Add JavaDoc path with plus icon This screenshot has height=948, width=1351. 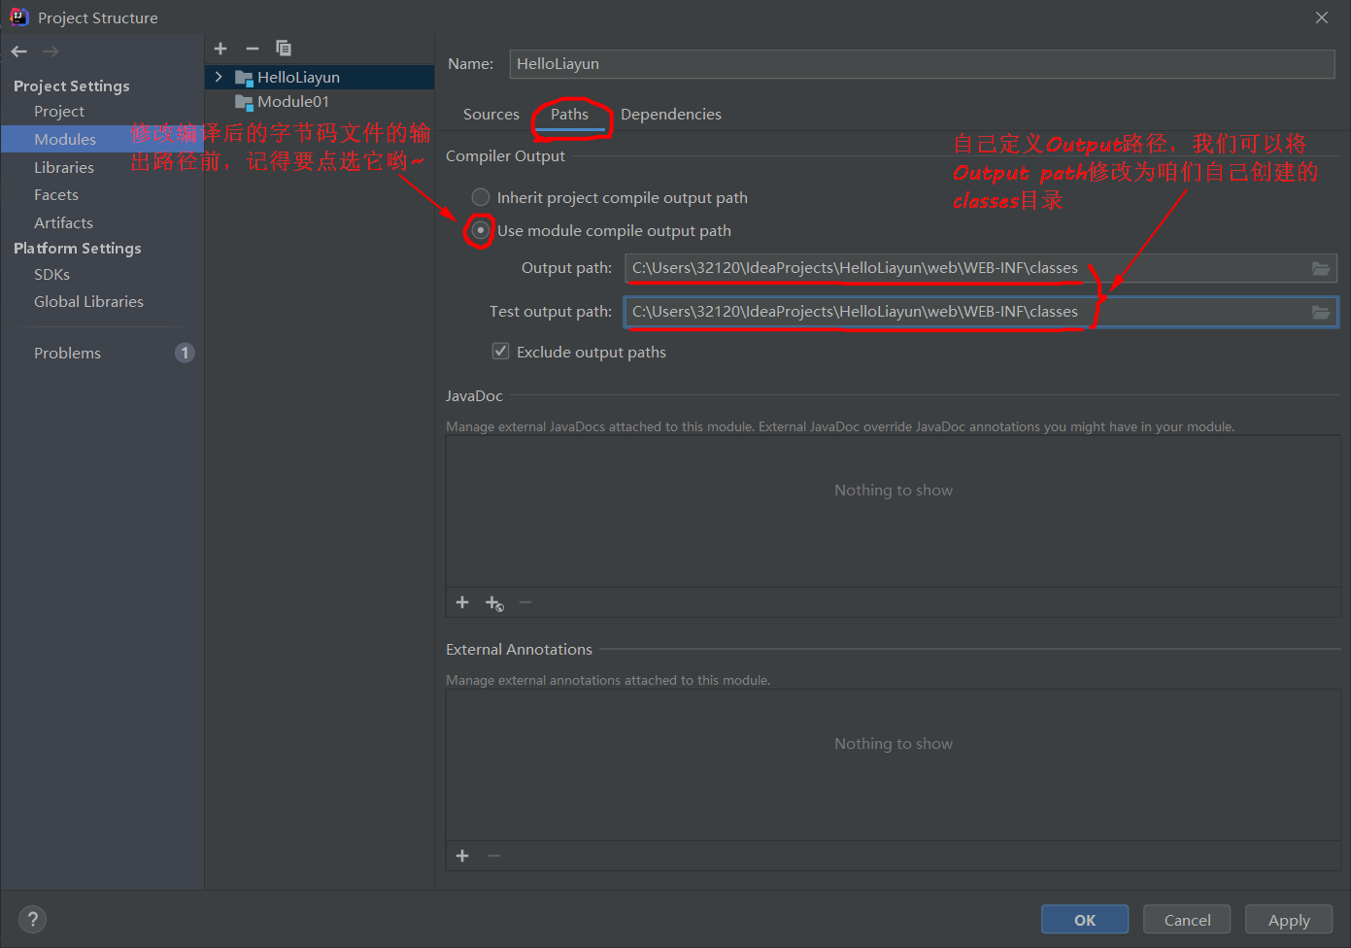click(x=462, y=603)
